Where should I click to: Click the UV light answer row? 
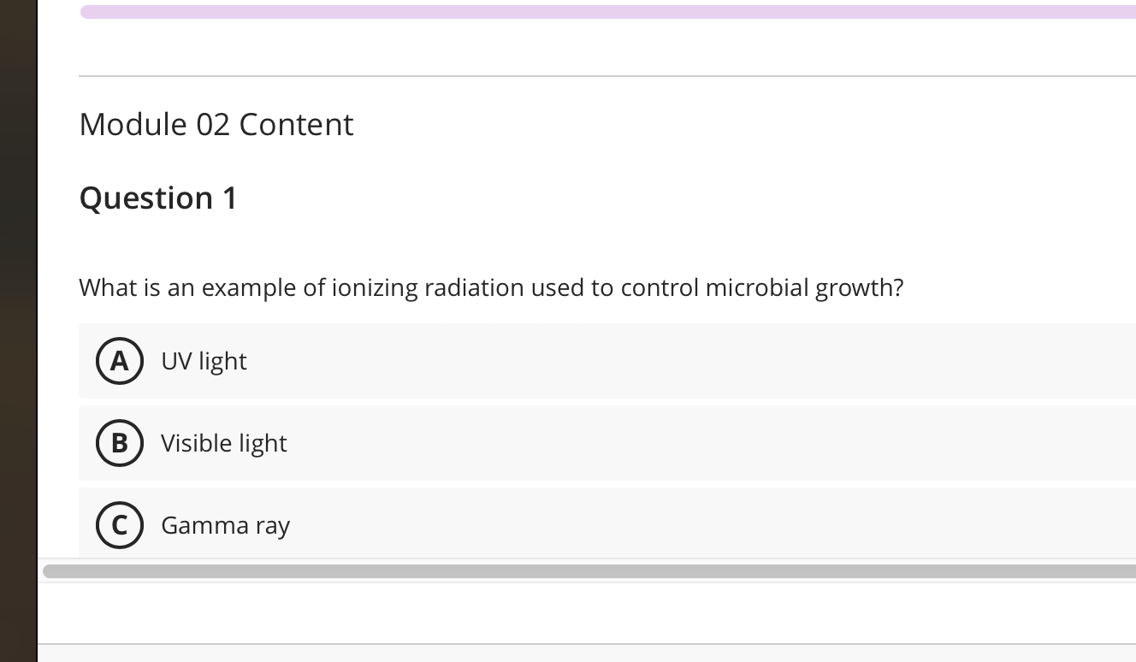point(599,361)
